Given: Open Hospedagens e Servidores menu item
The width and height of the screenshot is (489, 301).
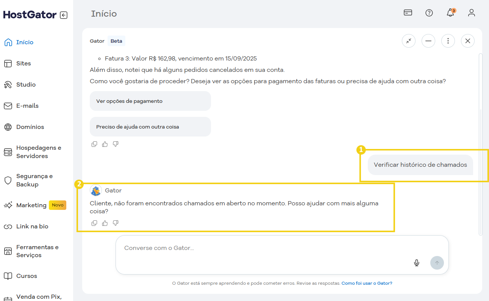Looking at the screenshot, I should tap(38, 152).
